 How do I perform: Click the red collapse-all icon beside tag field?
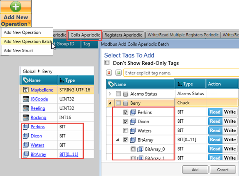pos(109,73)
